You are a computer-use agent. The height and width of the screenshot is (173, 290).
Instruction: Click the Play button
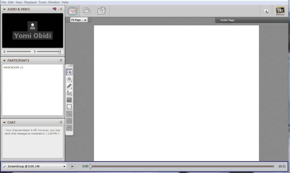tap(72, 166)
